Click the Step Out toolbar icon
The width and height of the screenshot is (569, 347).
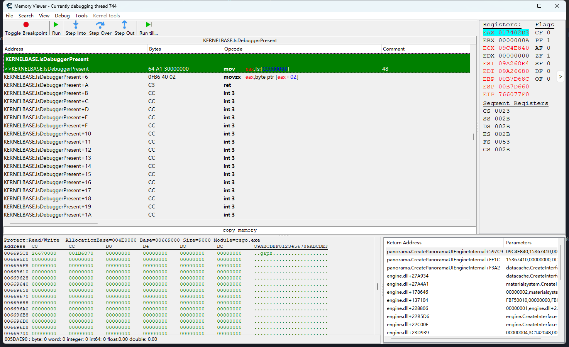[x=124, y=25]
